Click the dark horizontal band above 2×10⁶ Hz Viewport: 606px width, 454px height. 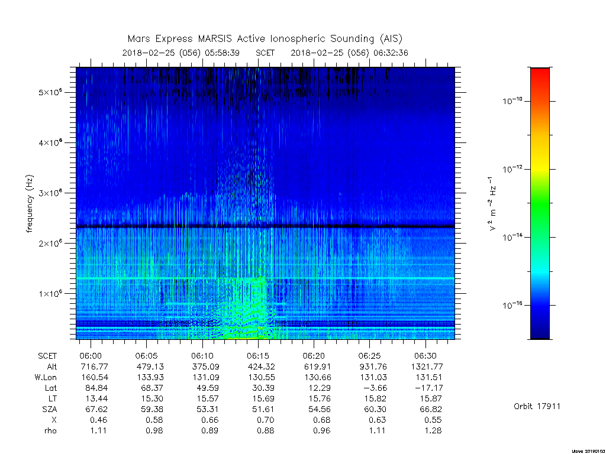tap(265, 226)
